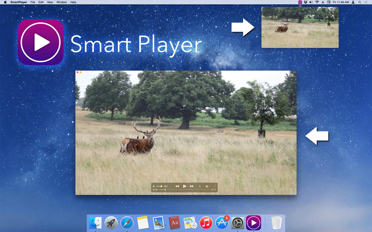
Task: Enter fullscreen using the expand arrows icon
Action: pos(214,186)
